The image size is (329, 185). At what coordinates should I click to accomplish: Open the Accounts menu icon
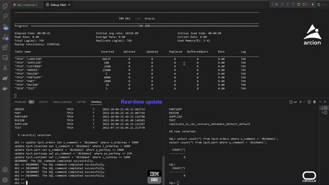coord(5,170)
